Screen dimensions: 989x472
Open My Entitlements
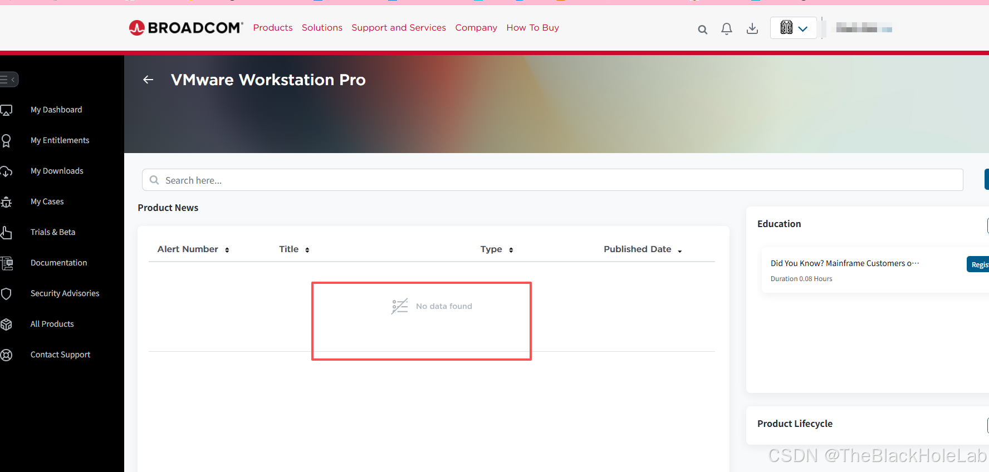(60, 140)
